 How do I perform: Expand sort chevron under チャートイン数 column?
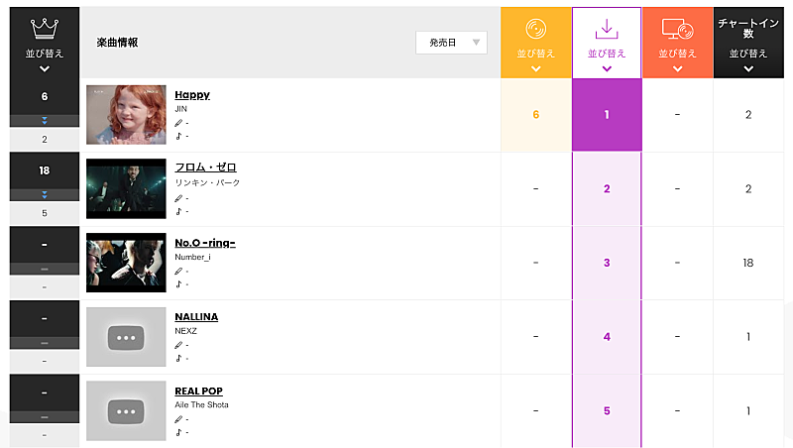click(x=748, y=69)
